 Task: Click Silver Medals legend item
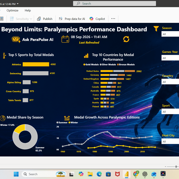[x=108, y=65]
